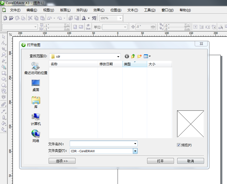Select the Rectangle tool in toolbox
Image resolution: width=227 pixels, height=184 pixels.
4,73
